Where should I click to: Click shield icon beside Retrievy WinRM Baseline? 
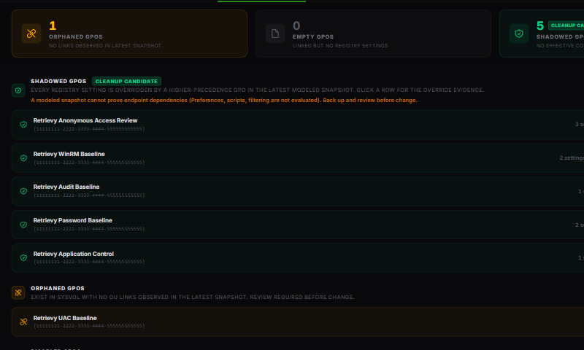(23, 158)
